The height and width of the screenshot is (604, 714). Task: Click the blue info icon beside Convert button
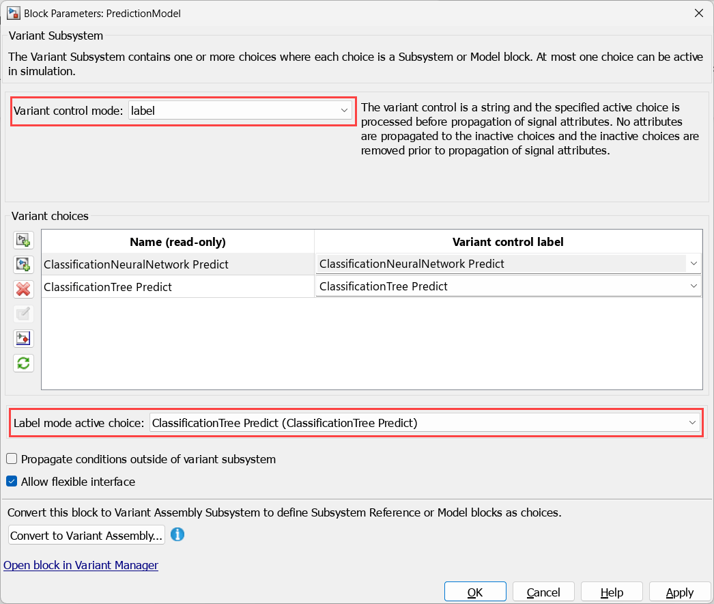(177, 534)
